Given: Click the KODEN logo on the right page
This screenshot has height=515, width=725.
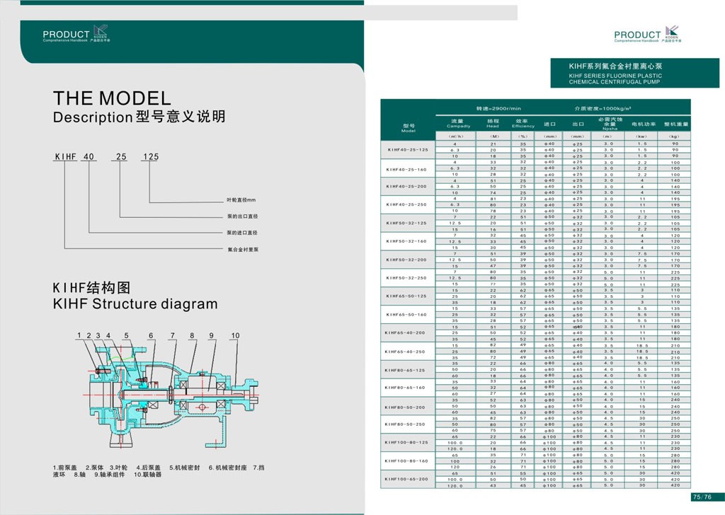Looking at the screenshot, I should (672, 33).
